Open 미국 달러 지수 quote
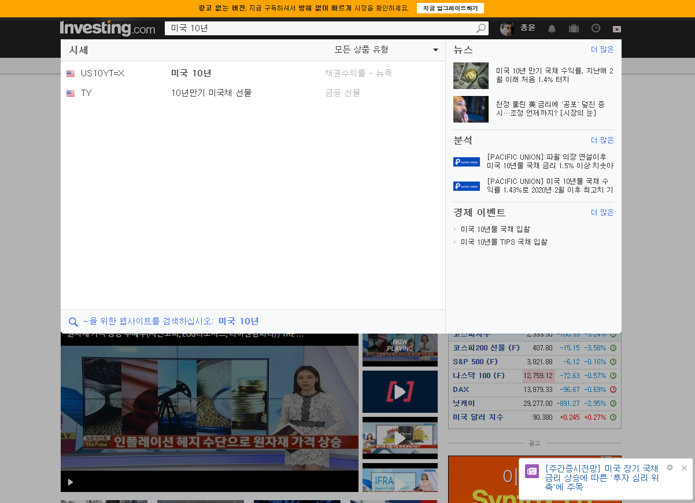The height and width of the screenshot is (503, 695). tap(478, 417)
